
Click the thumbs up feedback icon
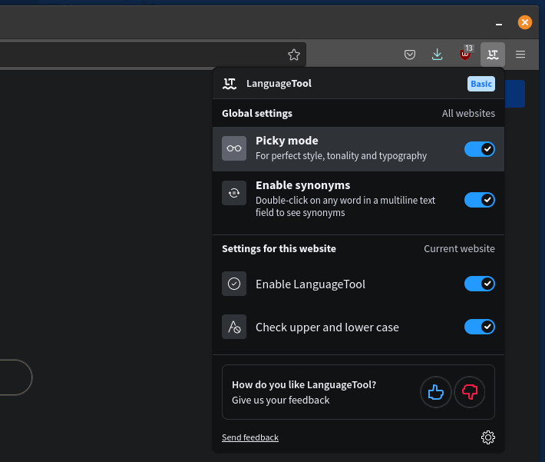pyautogui.click(x=436, y=393)
